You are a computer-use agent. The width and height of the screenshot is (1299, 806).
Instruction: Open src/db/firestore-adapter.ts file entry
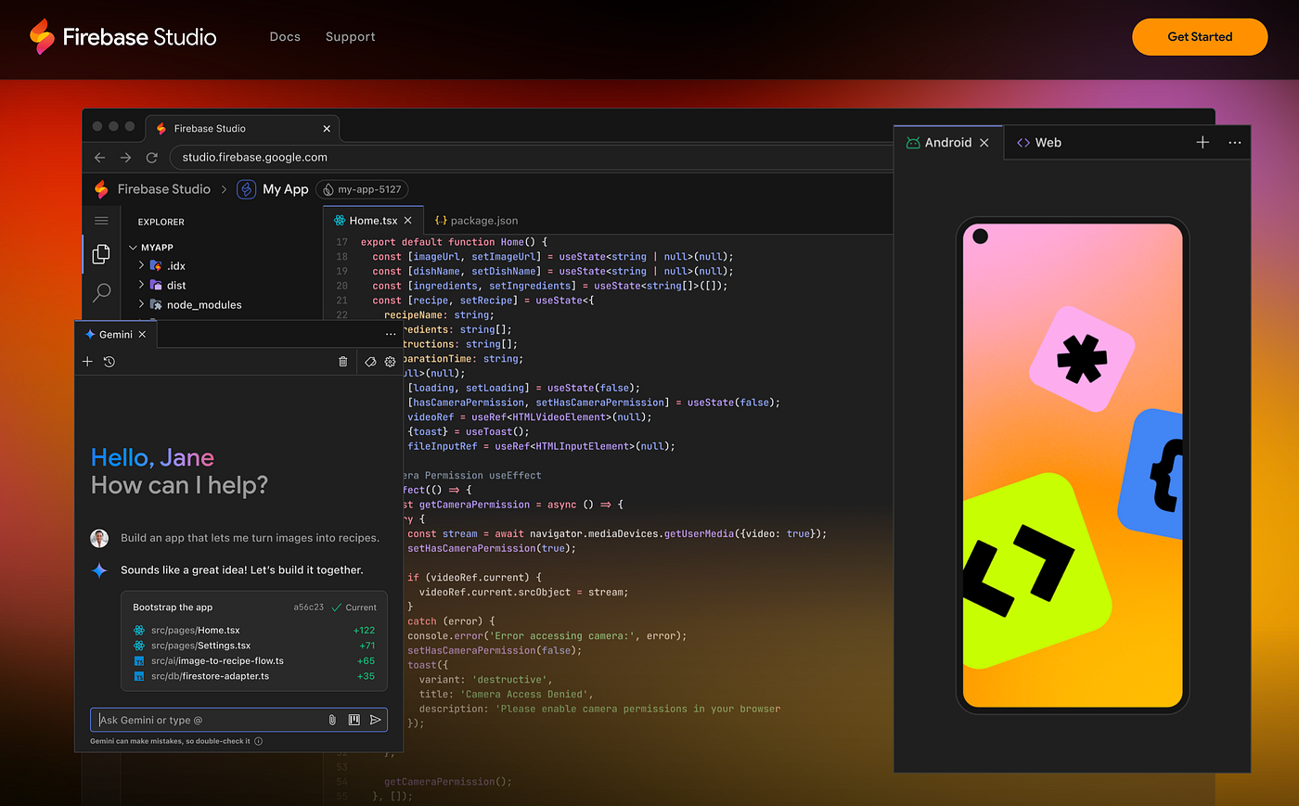[210, 676]
